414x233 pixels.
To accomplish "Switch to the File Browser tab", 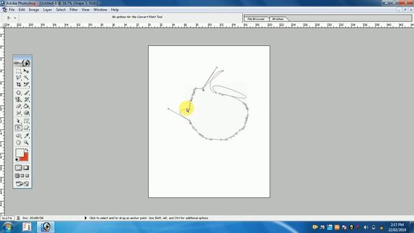I will click(x=256, y=19).
